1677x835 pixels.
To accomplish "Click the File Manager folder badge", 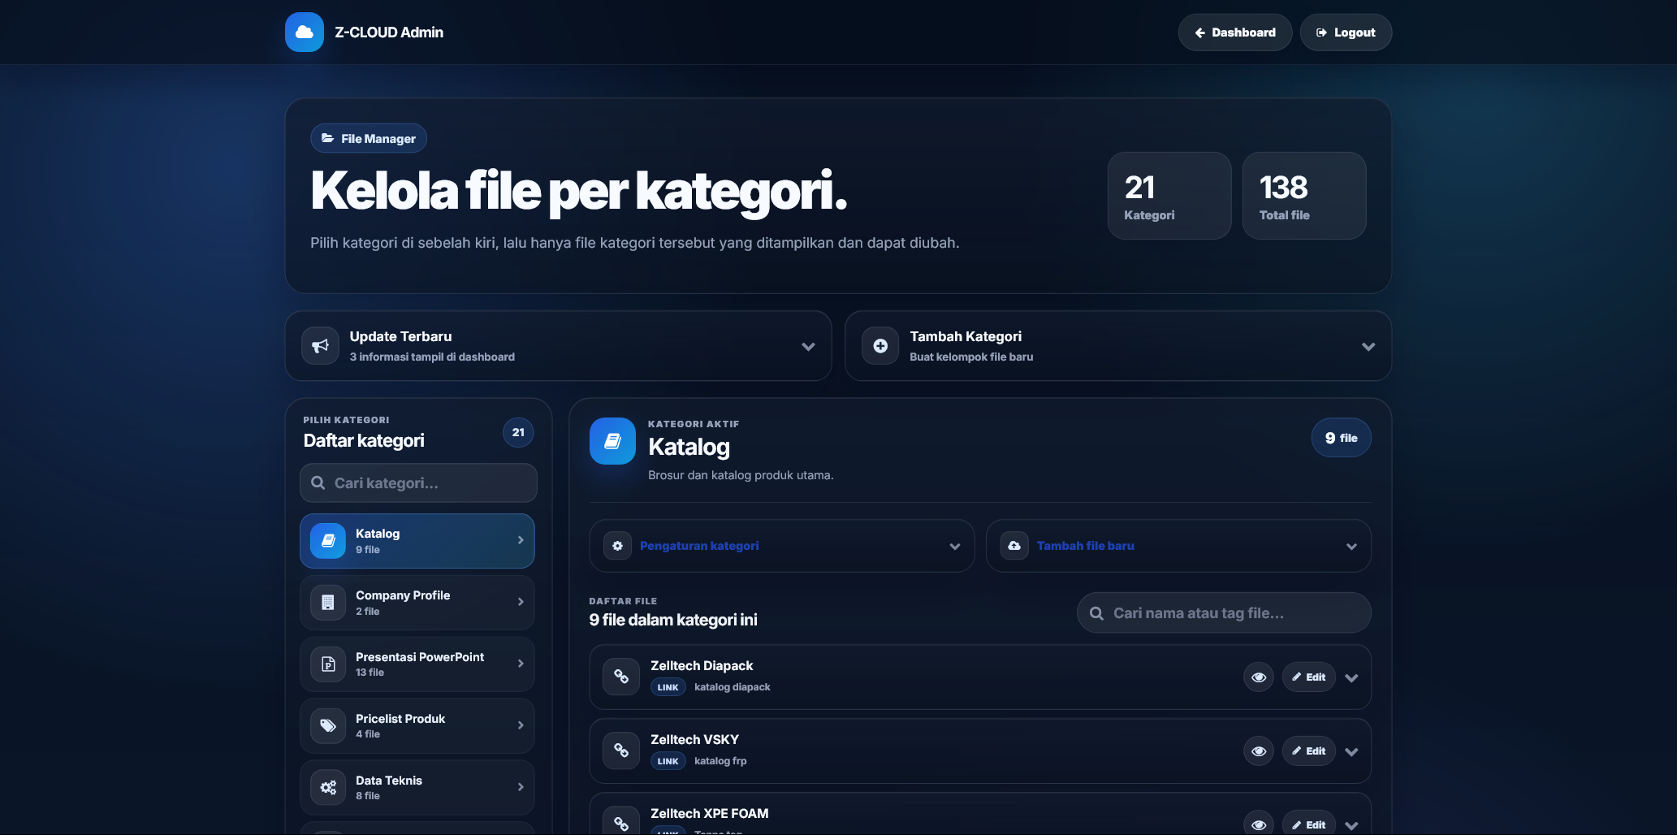I will click(x=369, y=138).
